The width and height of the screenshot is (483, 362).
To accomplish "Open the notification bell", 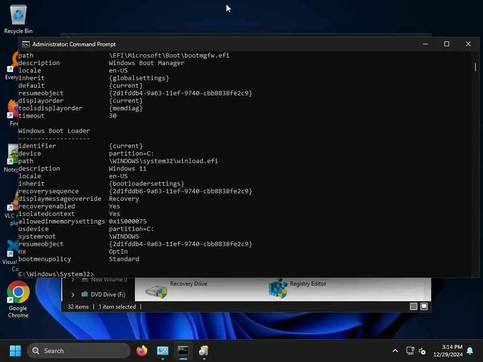I will [x=470, y=351].
